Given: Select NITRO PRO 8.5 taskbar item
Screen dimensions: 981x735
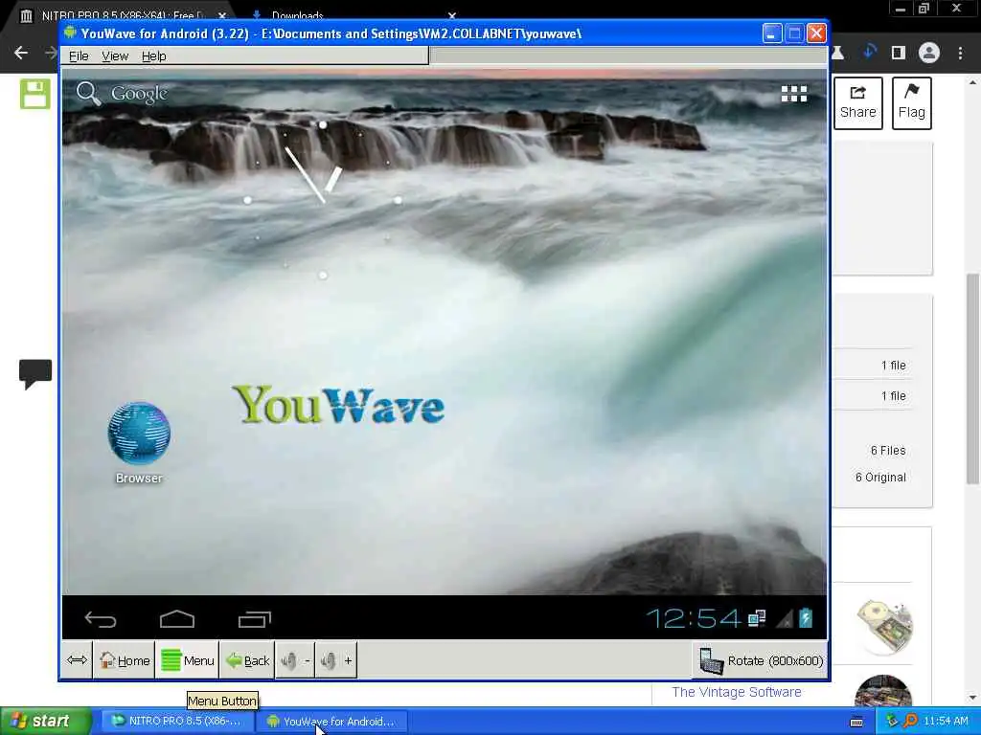Looking at the screenshot, I should tap(177, 721).
